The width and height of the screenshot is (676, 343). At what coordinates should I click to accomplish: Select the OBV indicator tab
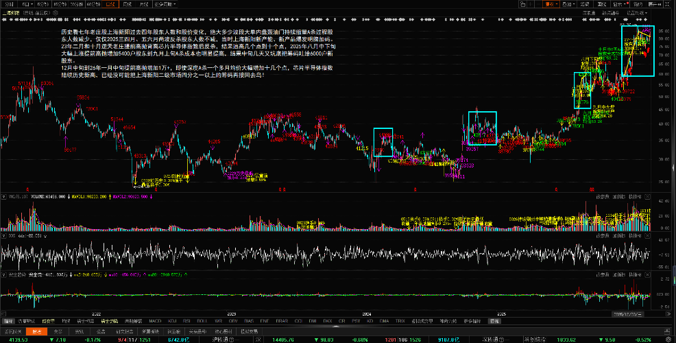tap(233, 321)
